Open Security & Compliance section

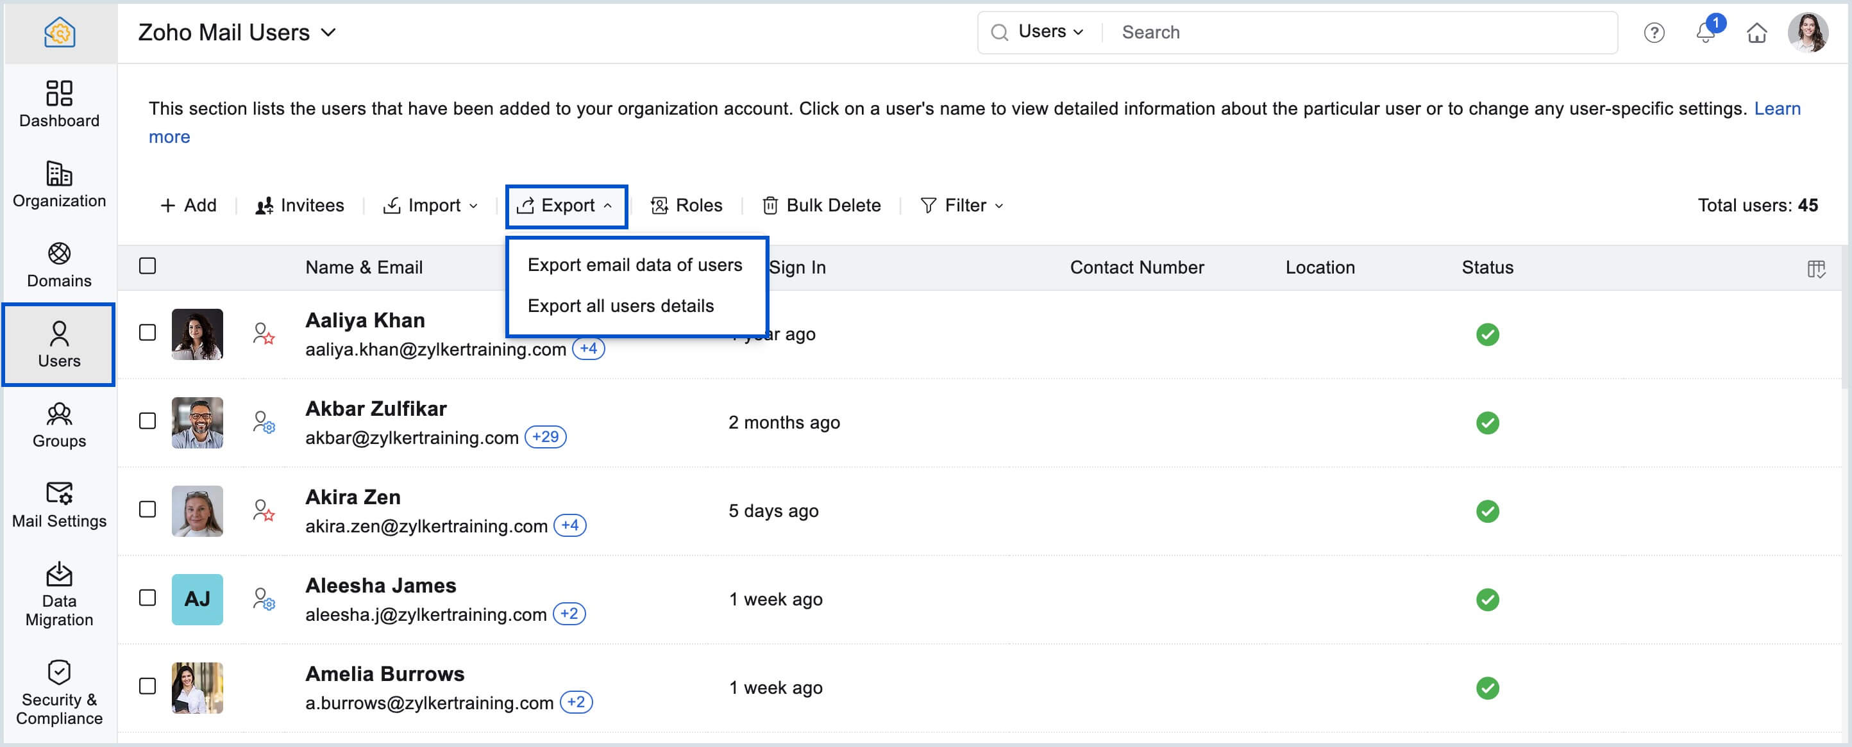pyautogui.click(x=59, y=693)
